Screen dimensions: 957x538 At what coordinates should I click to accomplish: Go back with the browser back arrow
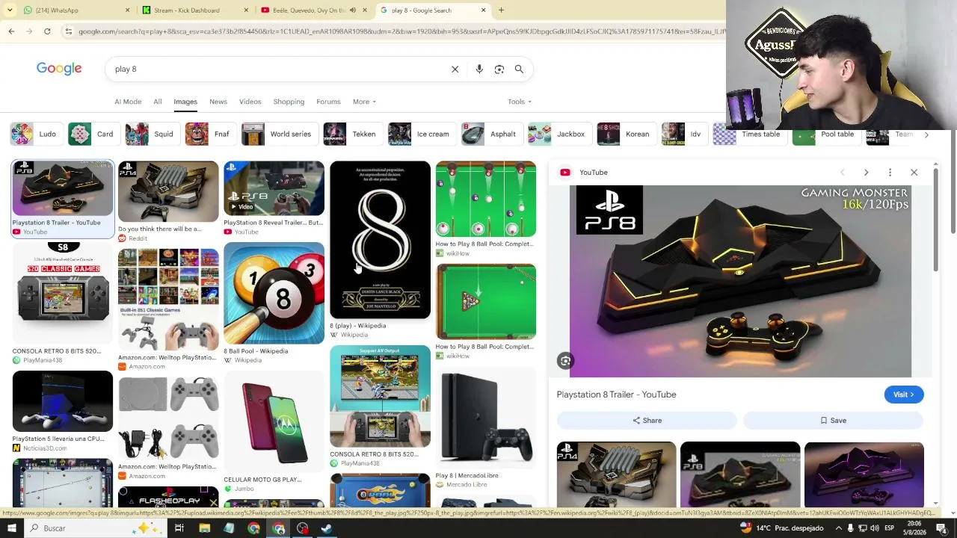tap(11, 31)
